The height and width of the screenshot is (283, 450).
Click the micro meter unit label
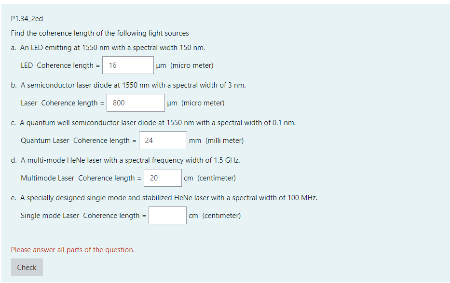click(184, 65)
